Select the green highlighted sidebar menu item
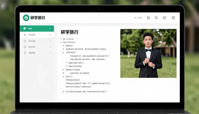Viewport: 199px width, 114px height. [x=37, y=28]
